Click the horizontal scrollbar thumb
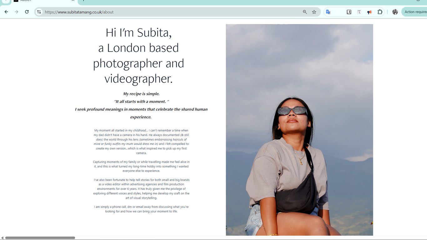The width and height of the screenshot is (427, 240). point(40,238)
